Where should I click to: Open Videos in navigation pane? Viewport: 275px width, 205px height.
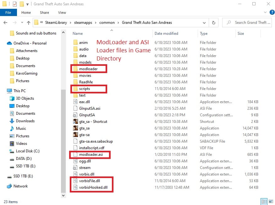(x=18, y=144)
